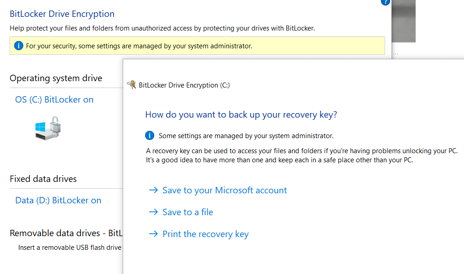464x274 pixels.
Task: Click 'For your security' banner text
Action: [x=139, y=46]
